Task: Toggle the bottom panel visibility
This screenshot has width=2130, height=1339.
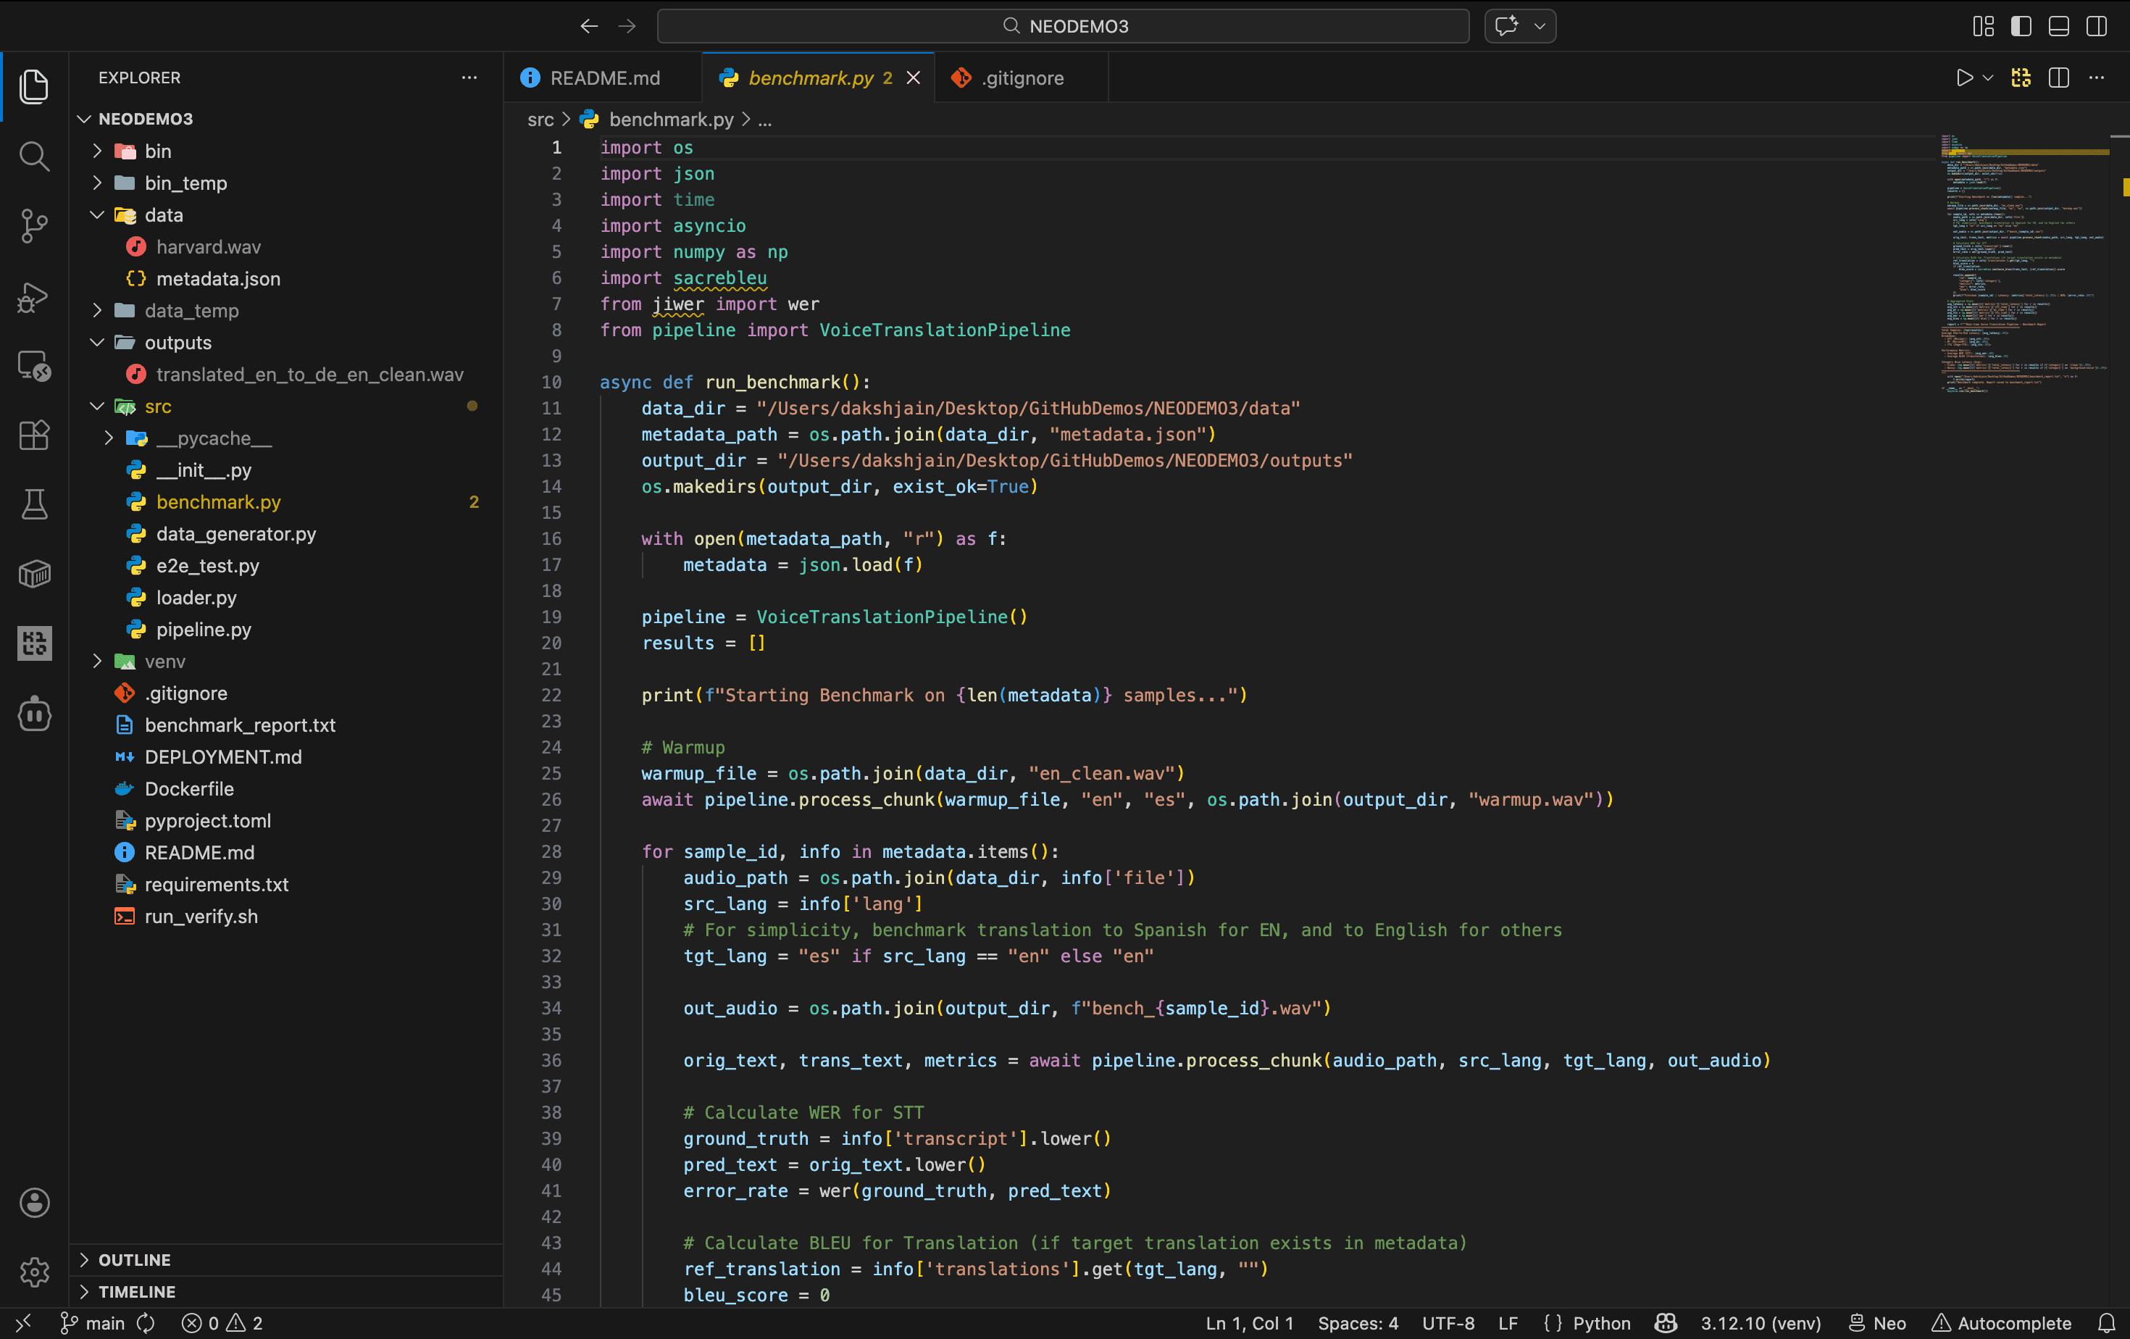Action: (2058, 25)
